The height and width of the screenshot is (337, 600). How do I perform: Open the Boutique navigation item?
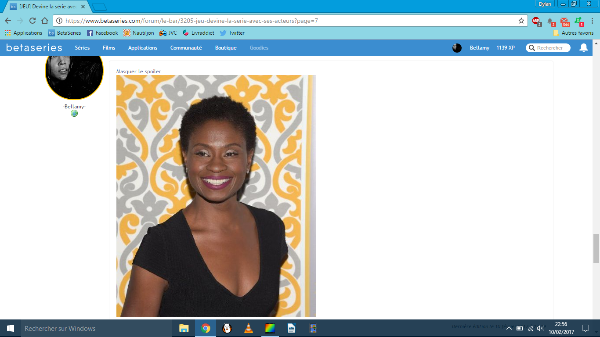tap(226, 48)
